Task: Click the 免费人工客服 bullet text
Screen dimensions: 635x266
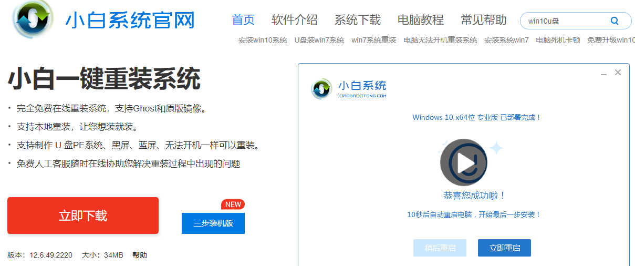Action: [x=128, y=163]
